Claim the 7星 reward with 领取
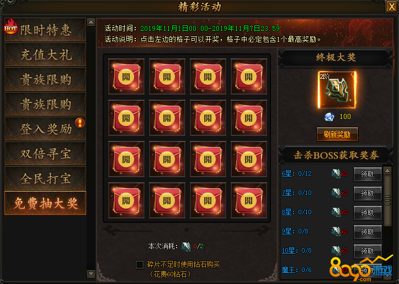 pos(368,193)
